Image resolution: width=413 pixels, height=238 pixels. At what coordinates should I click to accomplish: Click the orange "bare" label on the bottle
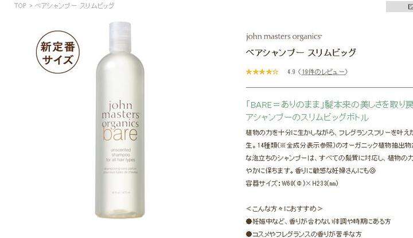120,134
